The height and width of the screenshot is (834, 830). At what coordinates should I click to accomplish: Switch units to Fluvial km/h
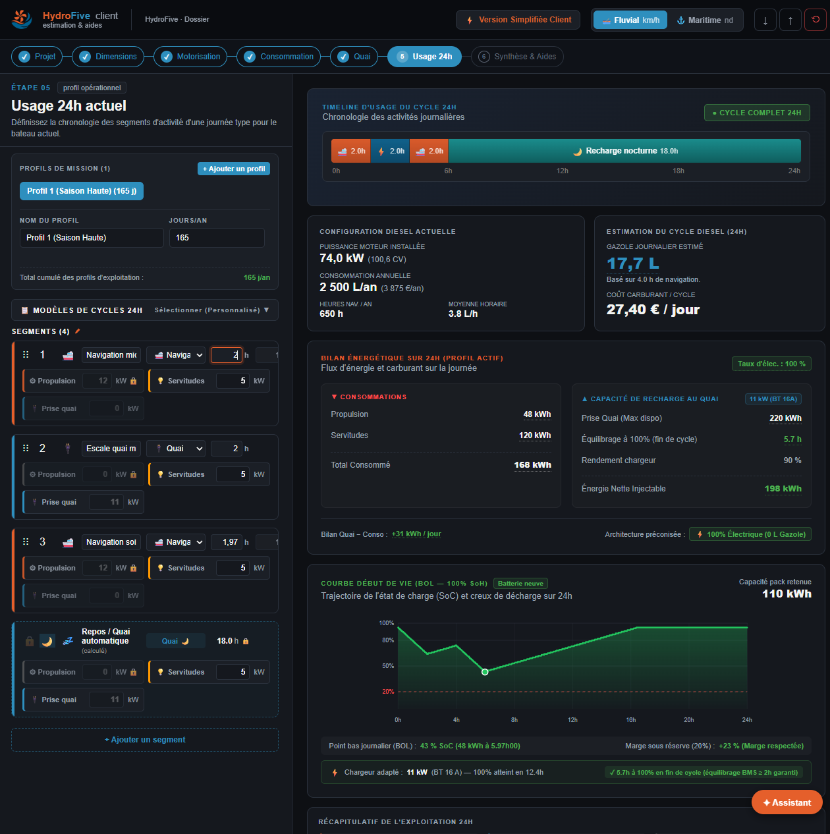(630, 20)
